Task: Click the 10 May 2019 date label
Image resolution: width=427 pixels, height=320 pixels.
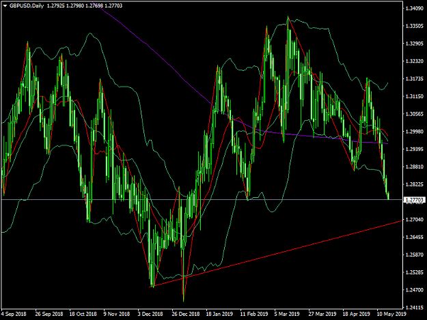Action: [391, 314]
